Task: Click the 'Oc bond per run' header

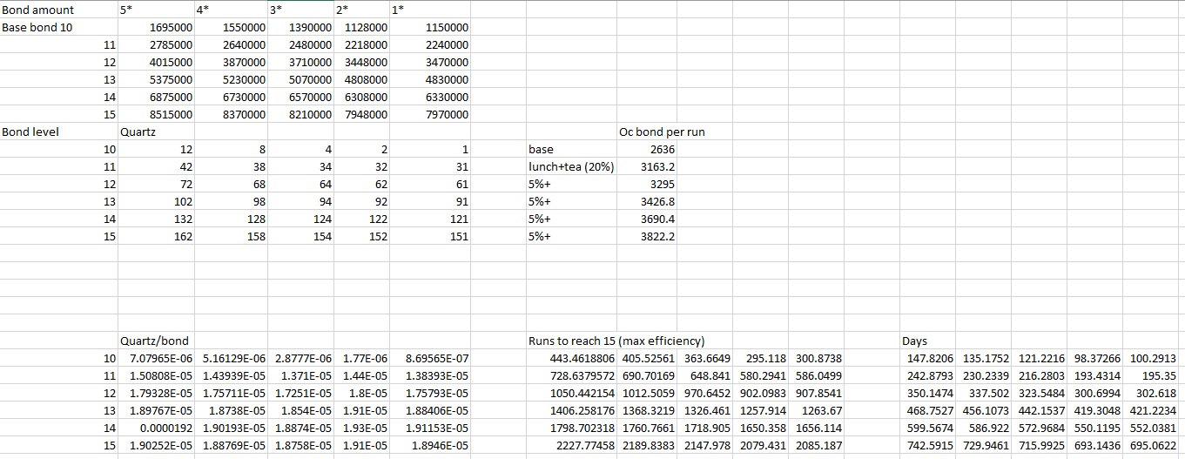Action: click(662, 132)
